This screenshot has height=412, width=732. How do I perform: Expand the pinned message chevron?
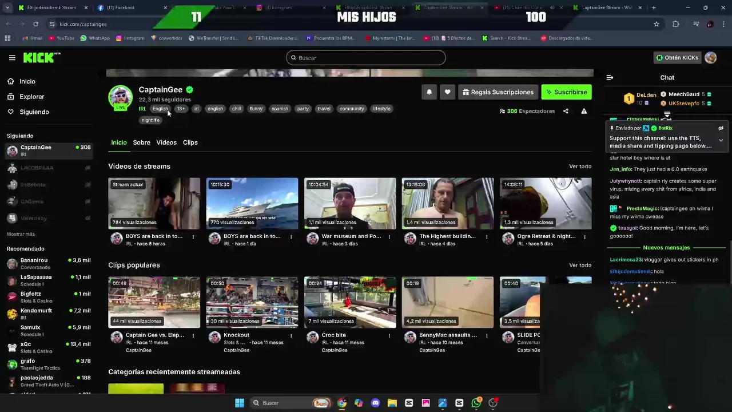click(x=721, y=140)
